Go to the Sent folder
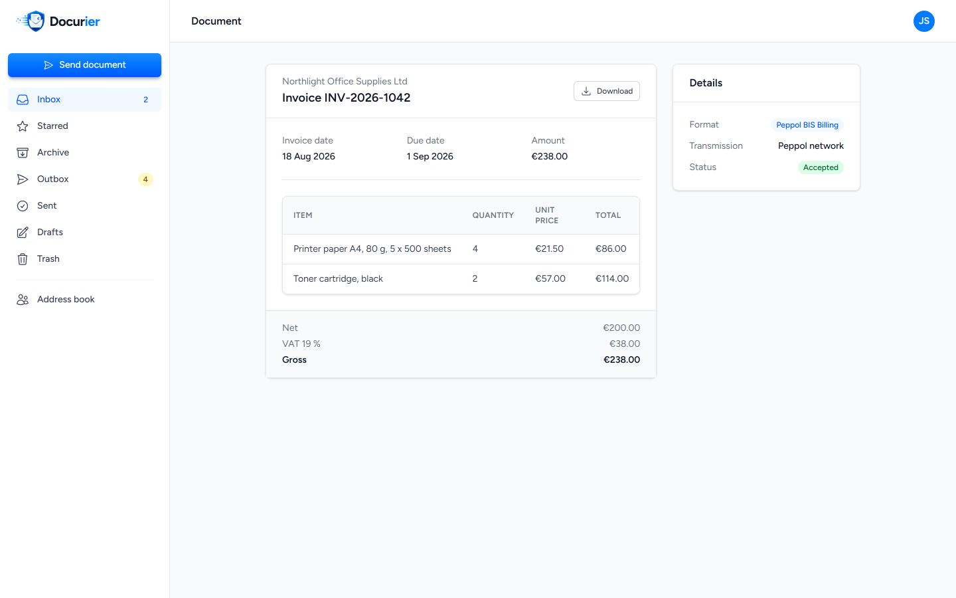This screenshot has height=598, width=956. tap(84, 206)
